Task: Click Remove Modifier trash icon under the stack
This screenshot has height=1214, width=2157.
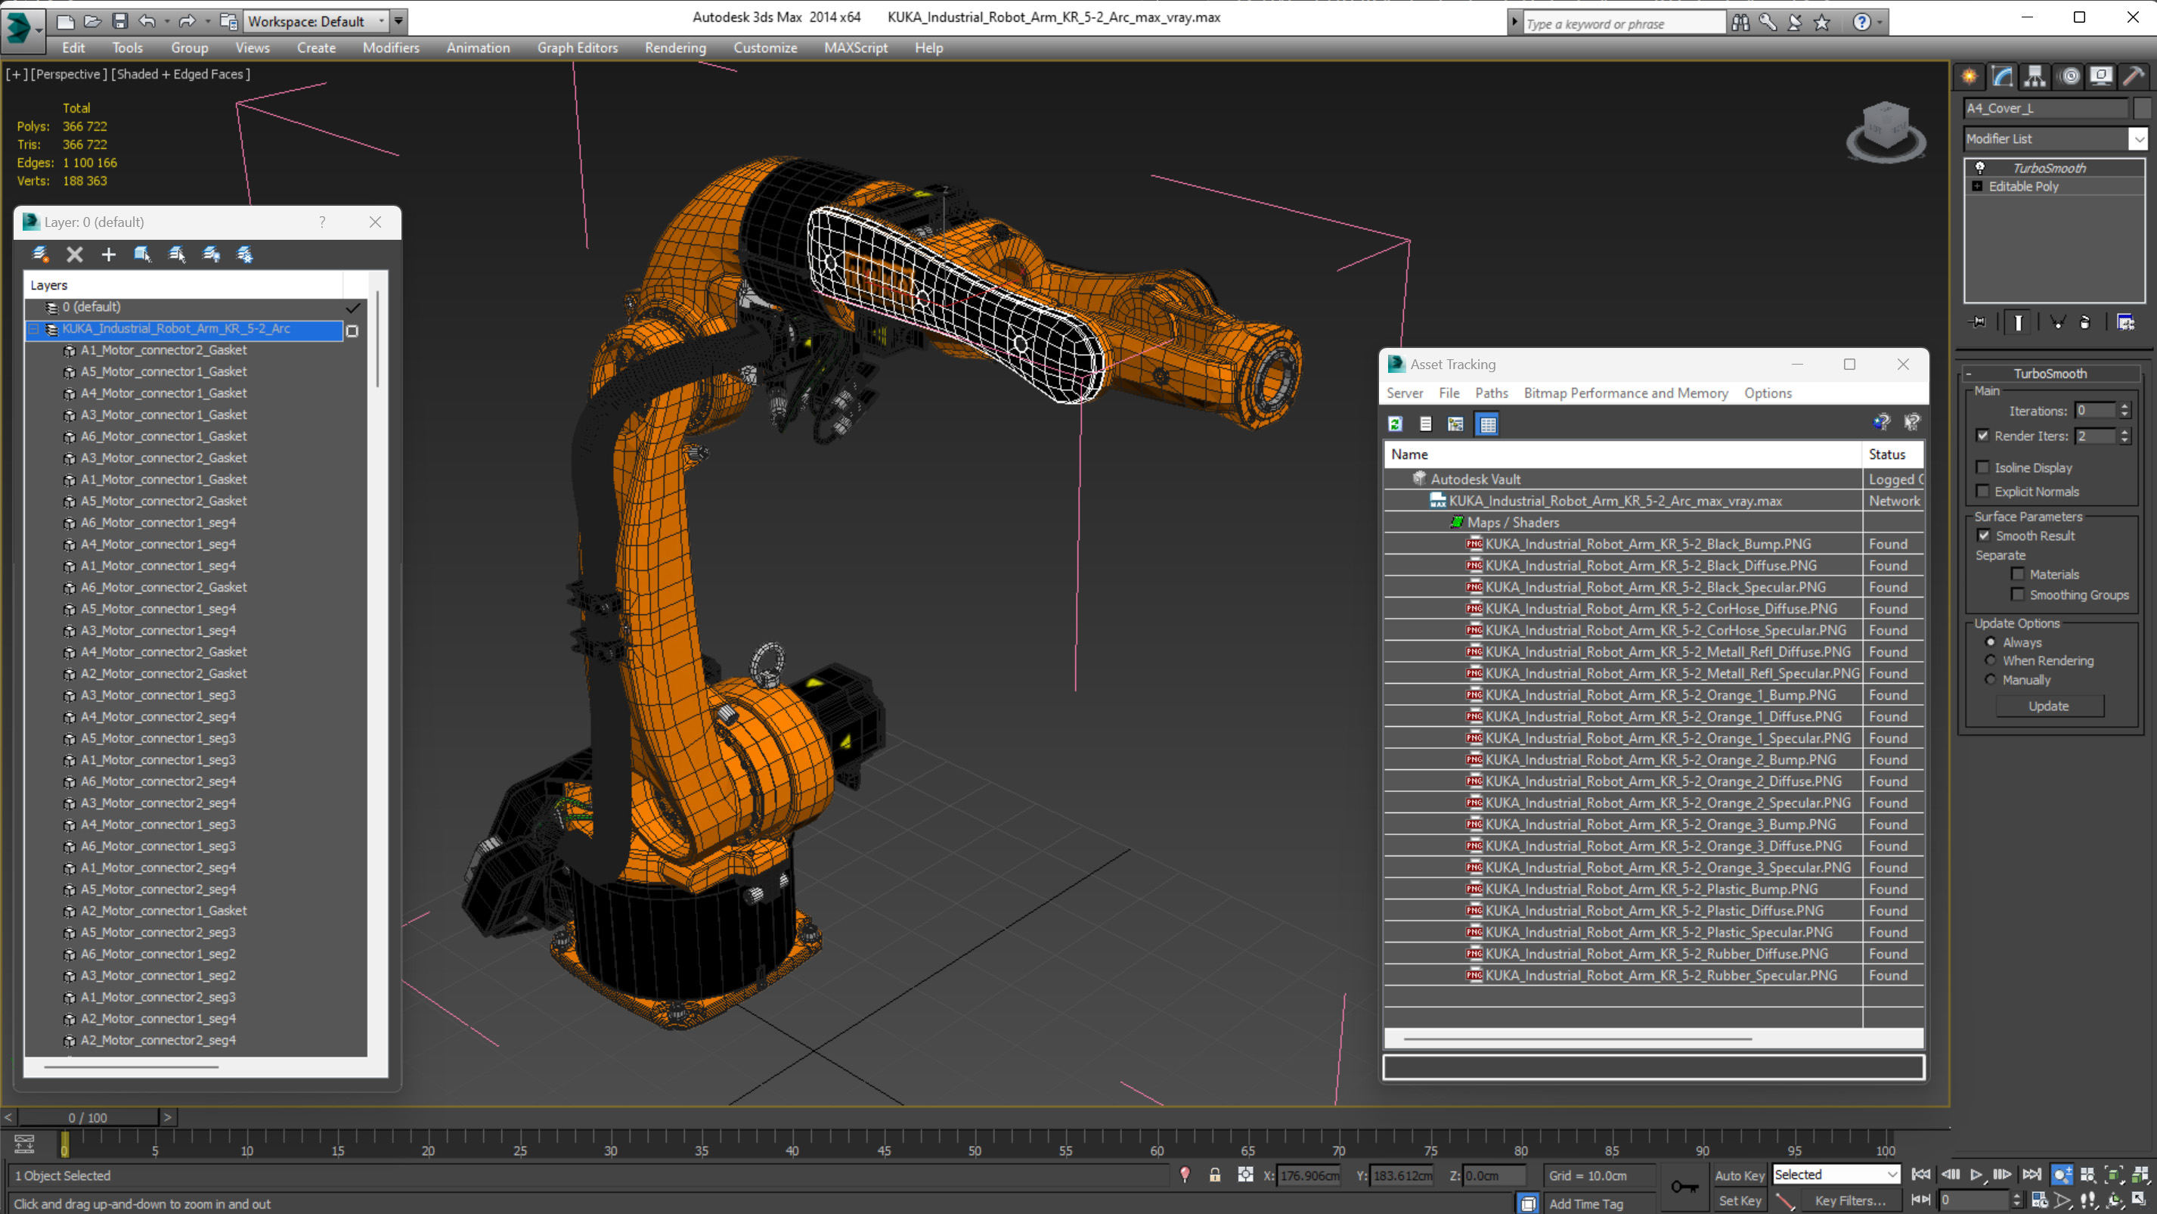Action: point(2085,322)
